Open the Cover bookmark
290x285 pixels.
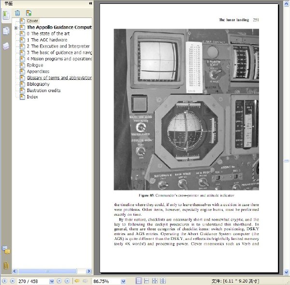[32, 21]
